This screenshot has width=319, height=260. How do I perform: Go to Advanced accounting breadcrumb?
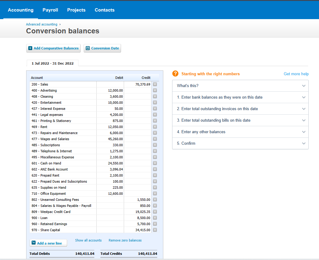tap(42, 24)
